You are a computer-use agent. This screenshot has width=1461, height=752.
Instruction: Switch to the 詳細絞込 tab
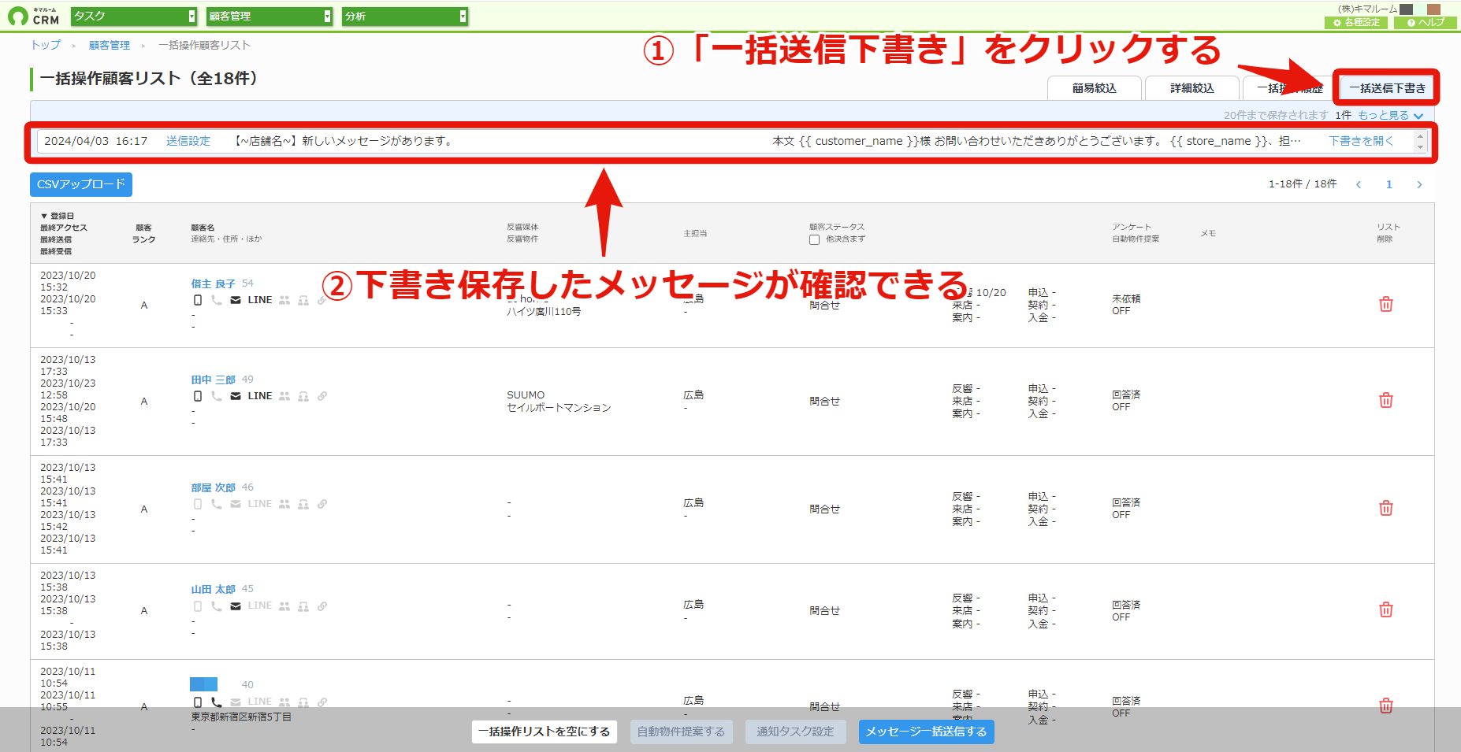tap(1191, 88)
